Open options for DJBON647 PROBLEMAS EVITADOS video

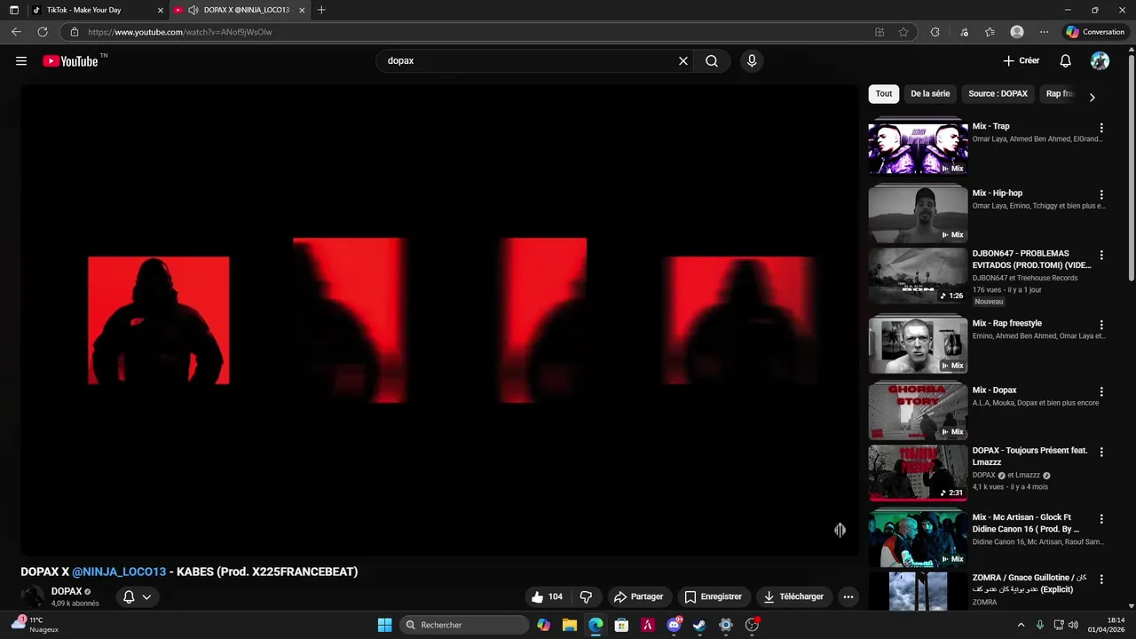pos(1101,255)
